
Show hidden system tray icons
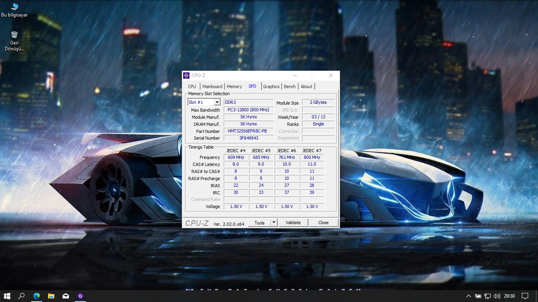tap(468, 296)
